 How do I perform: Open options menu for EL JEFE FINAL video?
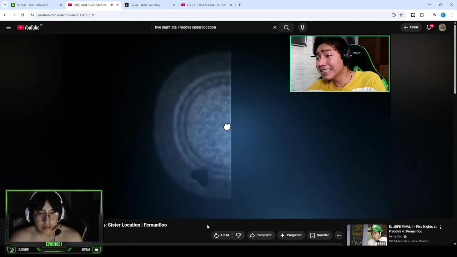coord(441,227)
